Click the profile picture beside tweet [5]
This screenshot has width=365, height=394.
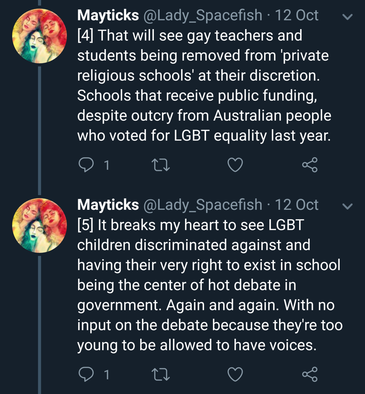point(39,226)
